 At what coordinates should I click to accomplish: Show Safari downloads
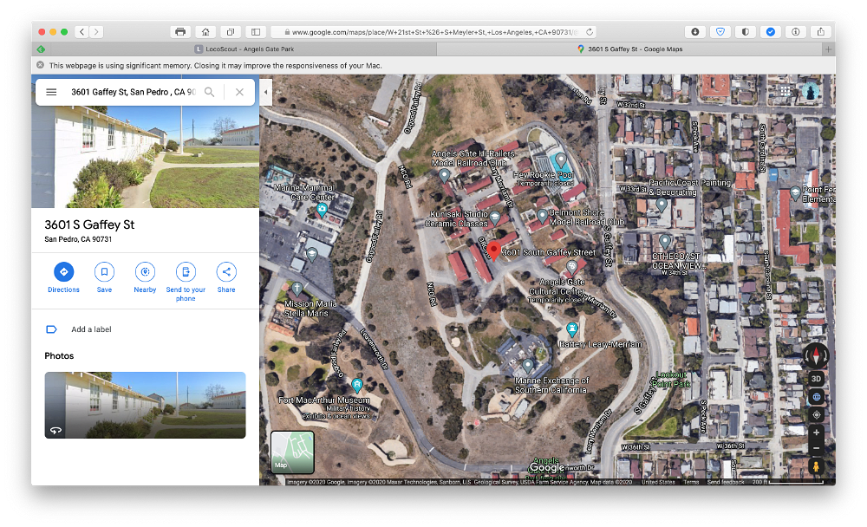pyautogui.click(x=695, y=32)
